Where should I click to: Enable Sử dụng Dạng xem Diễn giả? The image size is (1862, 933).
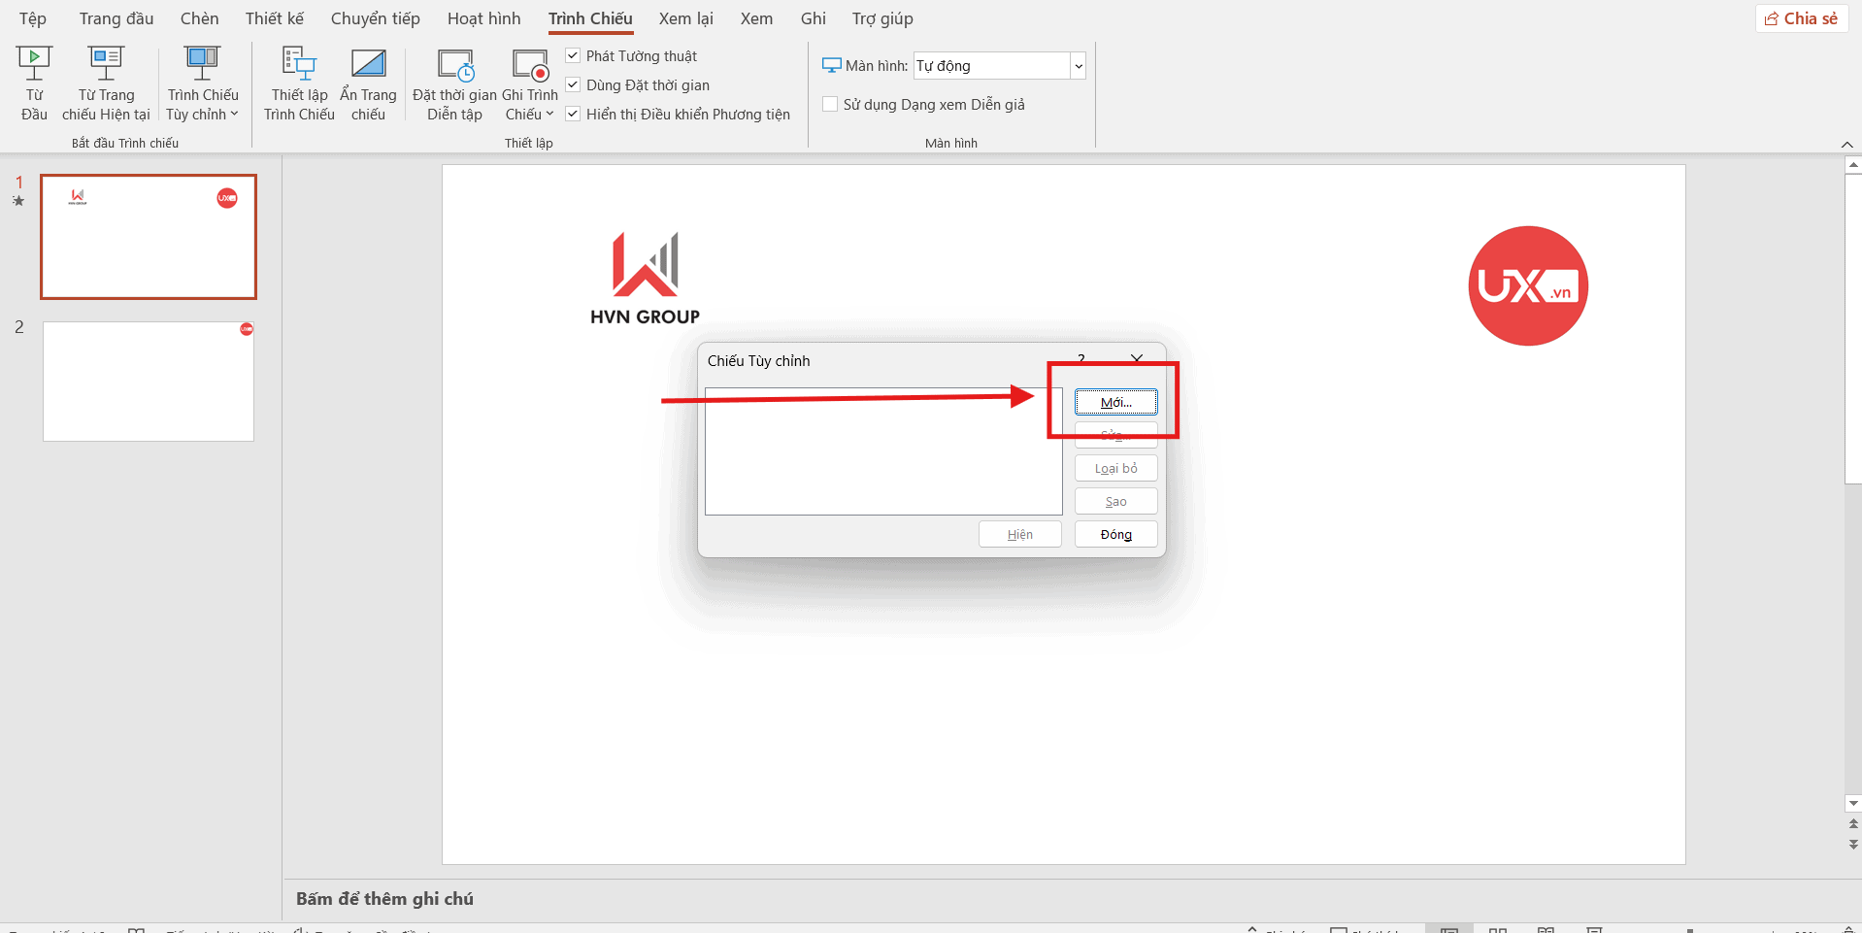click(831, 105)
